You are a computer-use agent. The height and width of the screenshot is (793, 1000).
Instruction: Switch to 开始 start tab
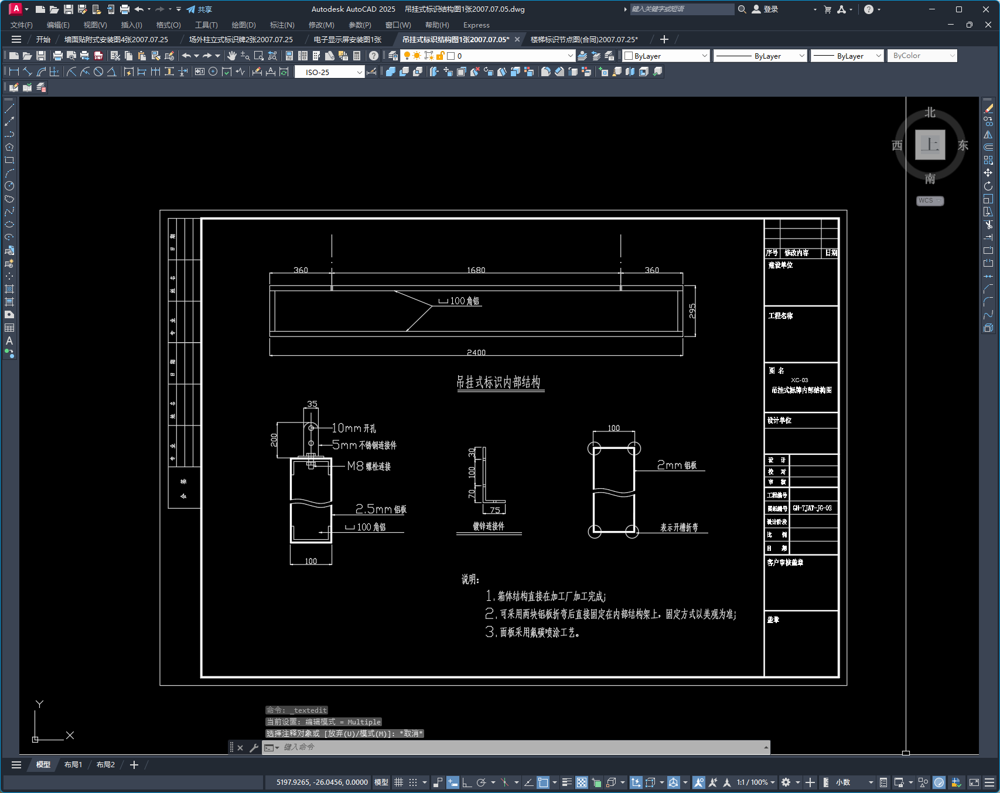pos(43,39)
